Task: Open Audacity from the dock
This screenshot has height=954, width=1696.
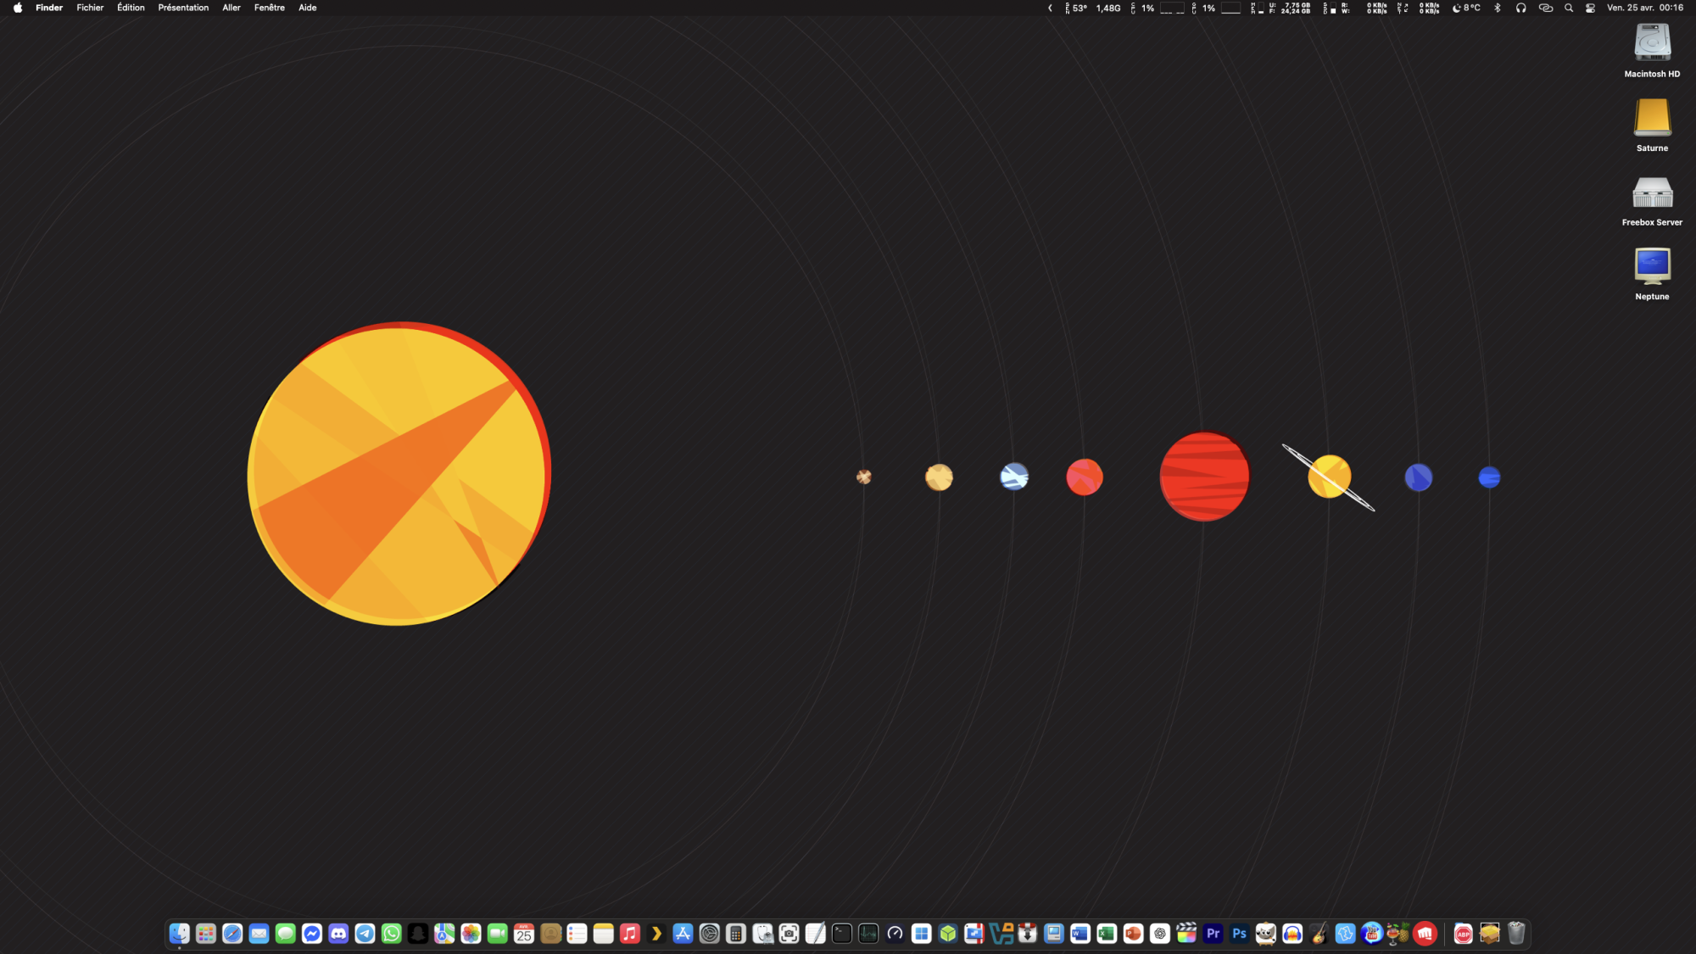Action: point(1292,934)
